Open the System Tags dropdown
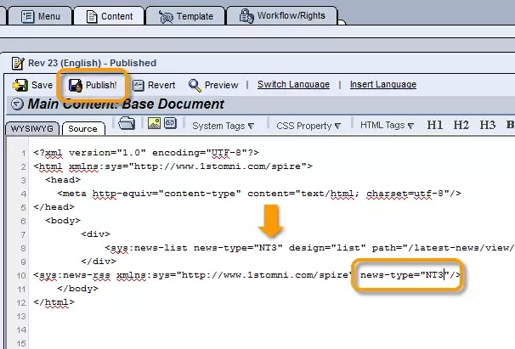515x349 pixels. pyautogui.click(x=223, y=126)
